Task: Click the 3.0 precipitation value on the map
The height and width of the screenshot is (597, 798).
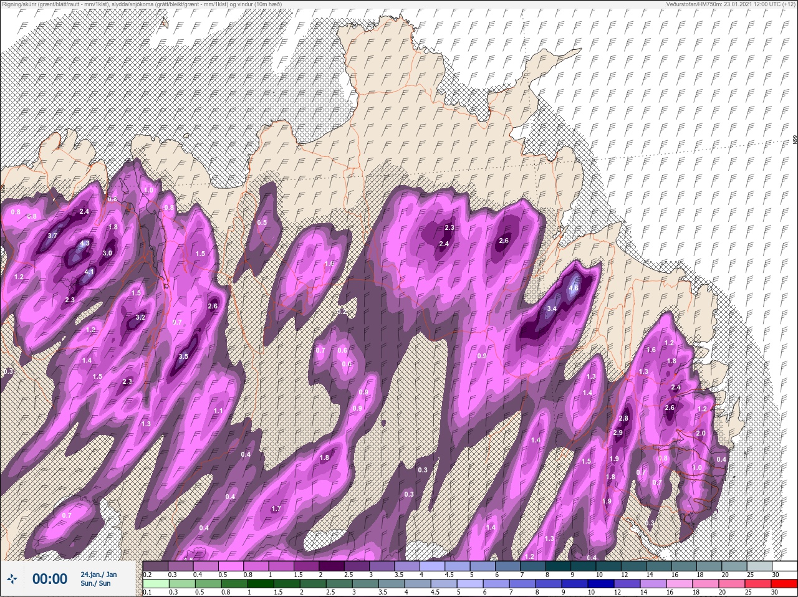Action: click(107, 253)
